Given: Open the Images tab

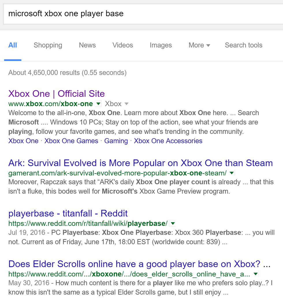Looking at the screenshot, I should pos(161,45).
